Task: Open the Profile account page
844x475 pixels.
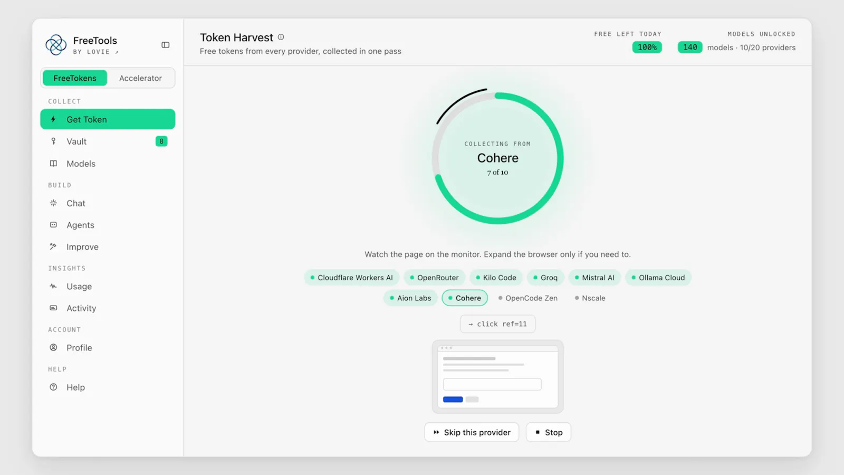Action: [x=108, y=347]
